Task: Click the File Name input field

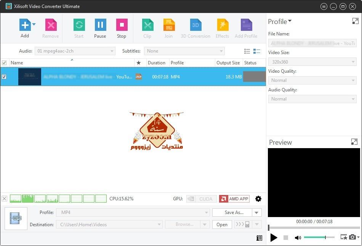Action: click(312, 43)
